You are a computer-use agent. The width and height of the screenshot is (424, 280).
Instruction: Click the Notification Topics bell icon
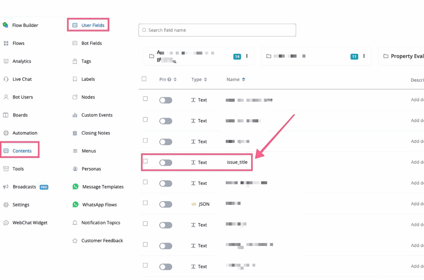75,223
